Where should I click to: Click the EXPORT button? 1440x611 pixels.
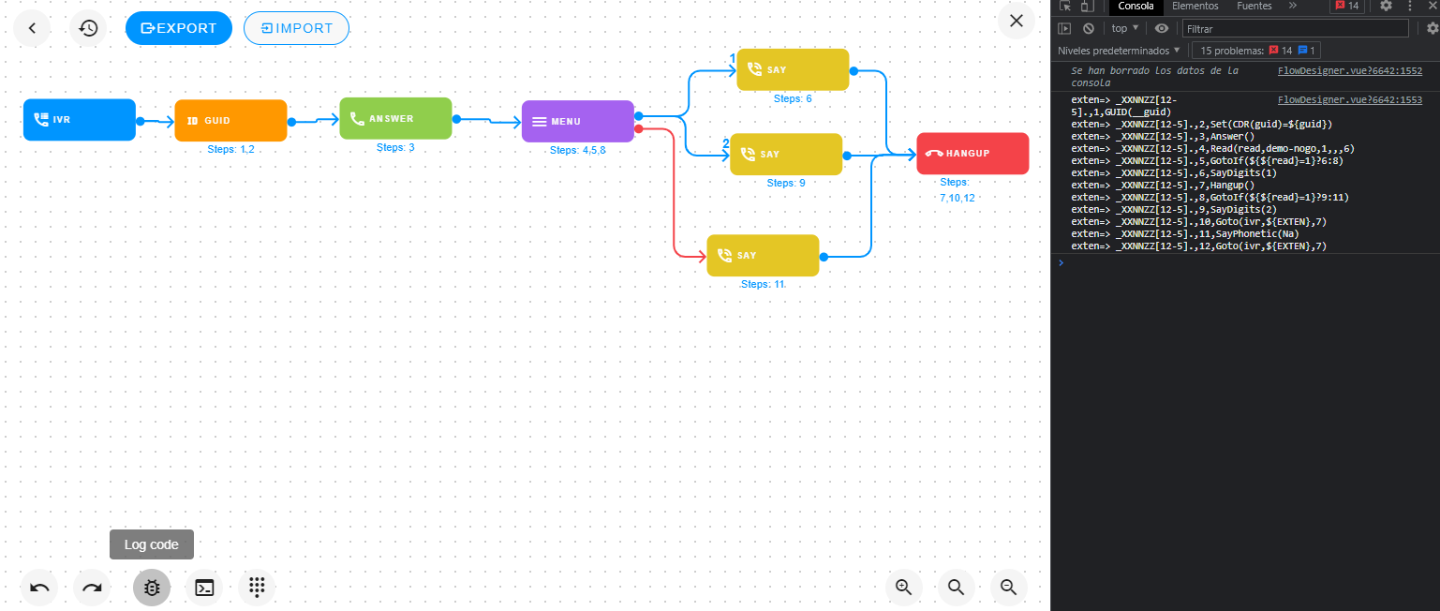178,28
